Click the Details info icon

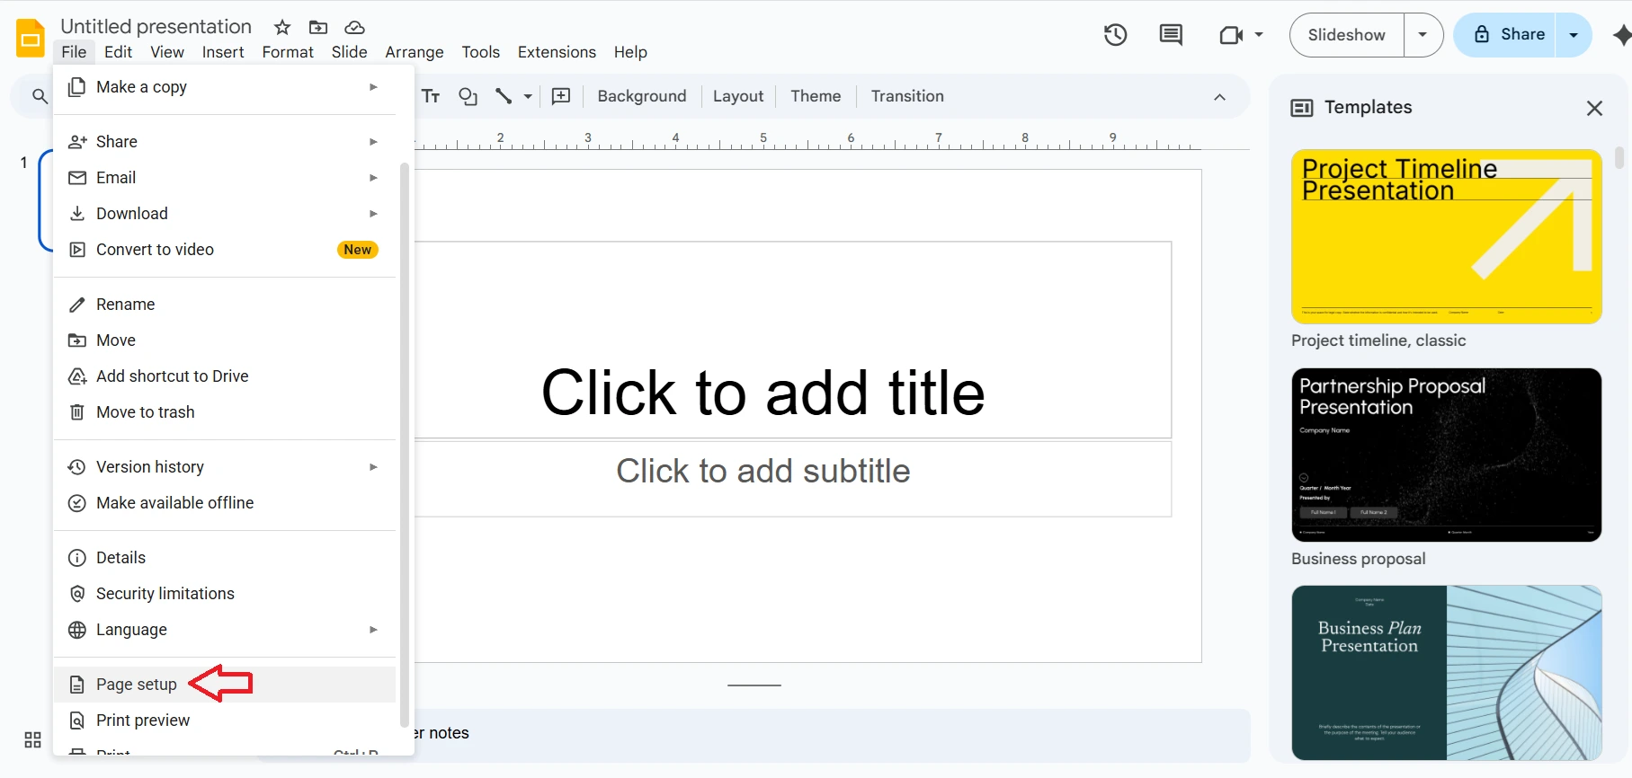pyautogui.click(x=77, y=558)
